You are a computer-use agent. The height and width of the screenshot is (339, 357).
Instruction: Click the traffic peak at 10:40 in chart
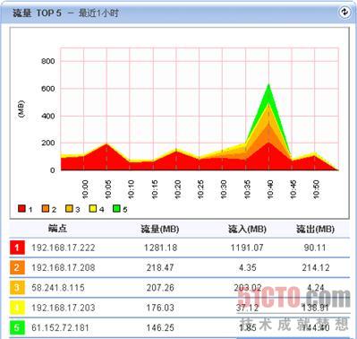[268, 84]
